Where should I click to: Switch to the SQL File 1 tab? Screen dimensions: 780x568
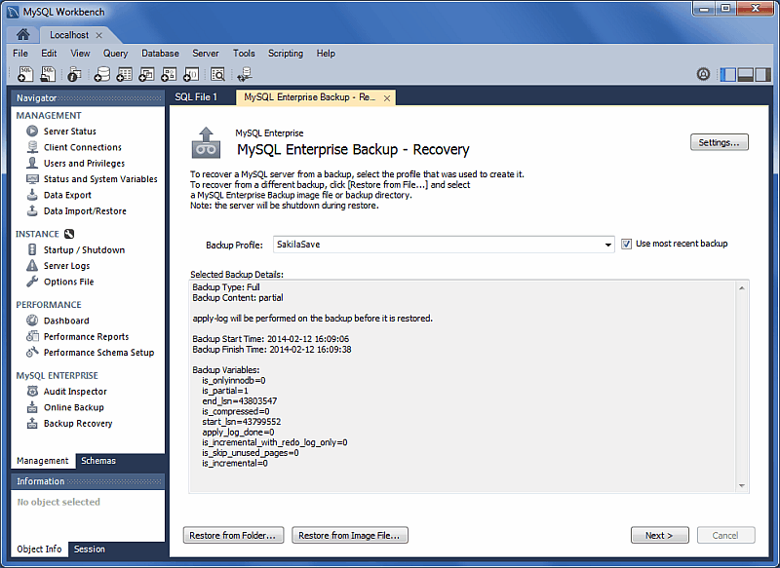point(196,96)
